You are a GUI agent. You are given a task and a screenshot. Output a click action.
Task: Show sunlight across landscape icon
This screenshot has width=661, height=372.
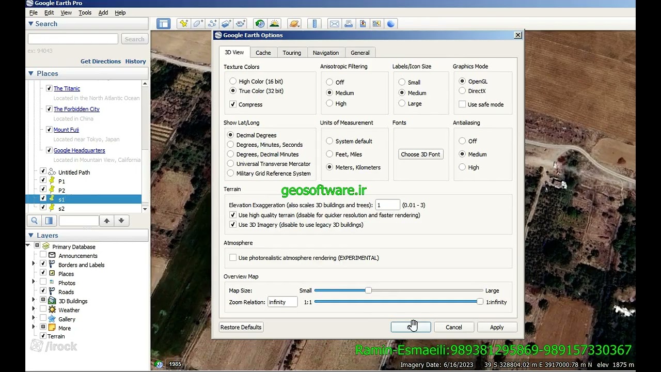(274, 24)
